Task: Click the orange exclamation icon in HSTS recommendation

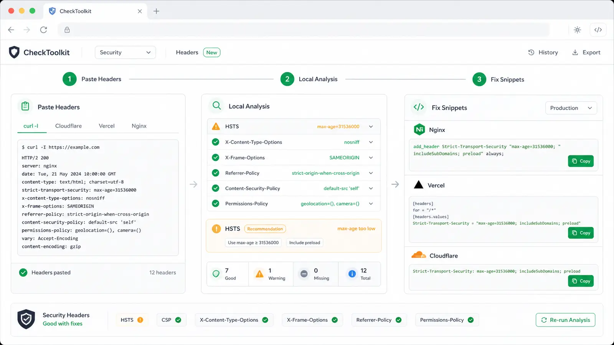Action: [216, 229]
